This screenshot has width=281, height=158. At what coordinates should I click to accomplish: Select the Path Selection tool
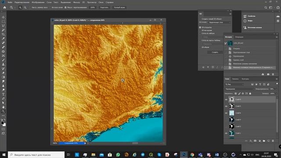pos(3,103)
